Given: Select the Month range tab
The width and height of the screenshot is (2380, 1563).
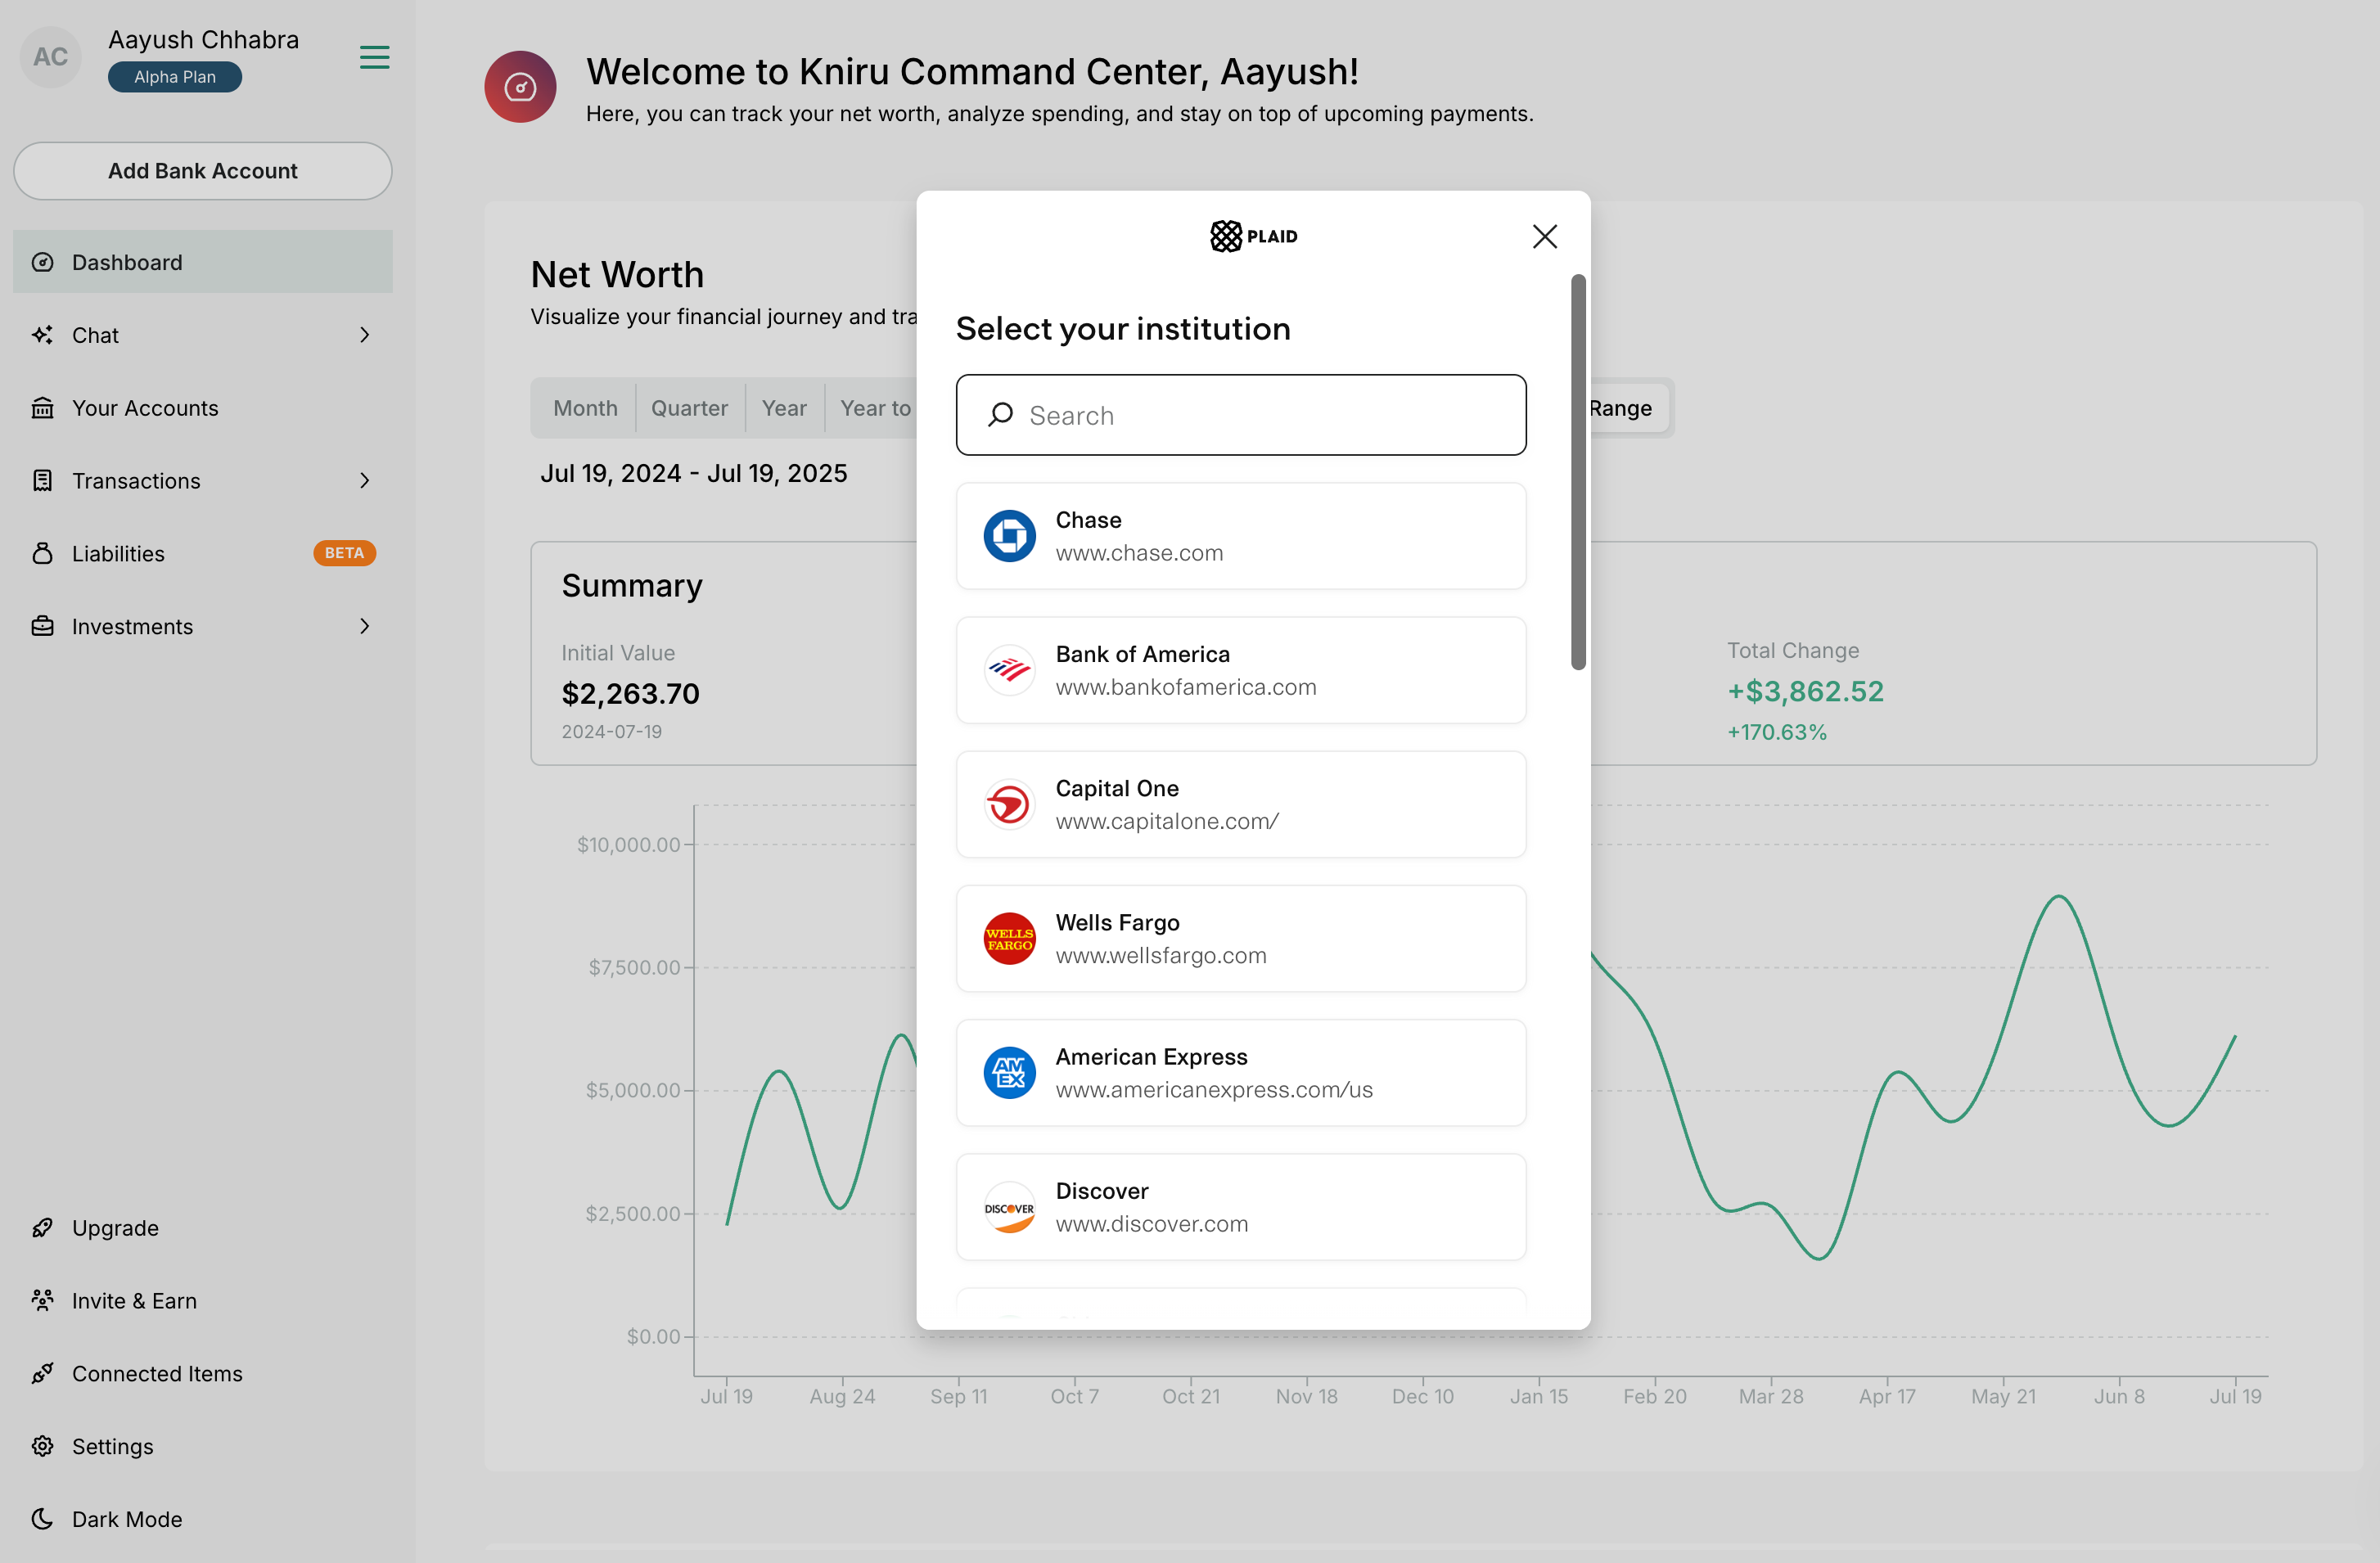Looking at the screenshot, I should point(585,408).
